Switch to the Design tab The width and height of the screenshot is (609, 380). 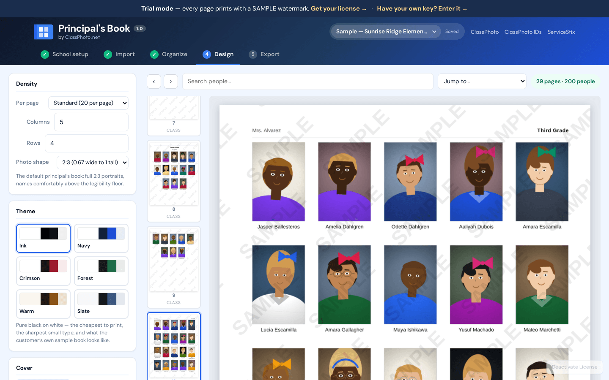pos(218,54)
